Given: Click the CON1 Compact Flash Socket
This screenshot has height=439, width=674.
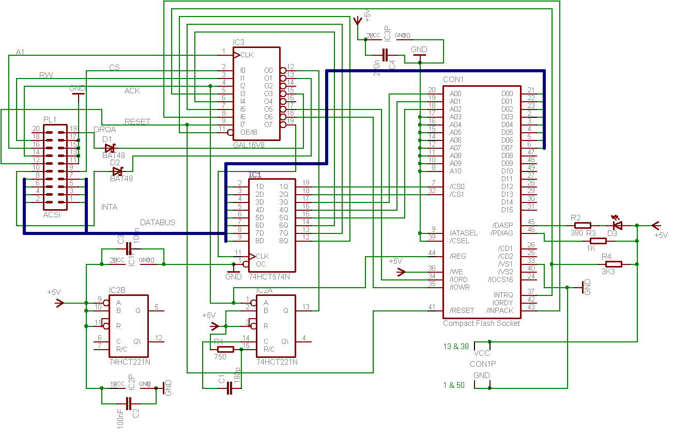Looking at the screenshot, I should (x=481, y=202).
